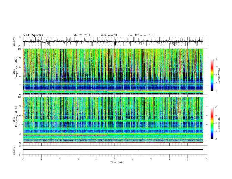Click the "station=ATH" header label
This screenshot has height=179, width=232.
coord(109,35)
